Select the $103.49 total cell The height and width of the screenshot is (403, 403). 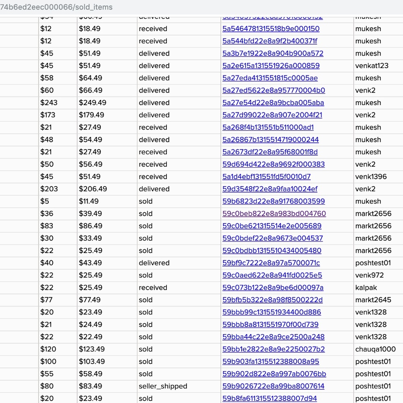click(107, 361)
